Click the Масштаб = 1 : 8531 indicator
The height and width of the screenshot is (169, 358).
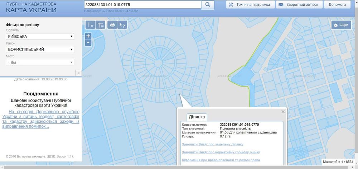click(x=338, y=162)
